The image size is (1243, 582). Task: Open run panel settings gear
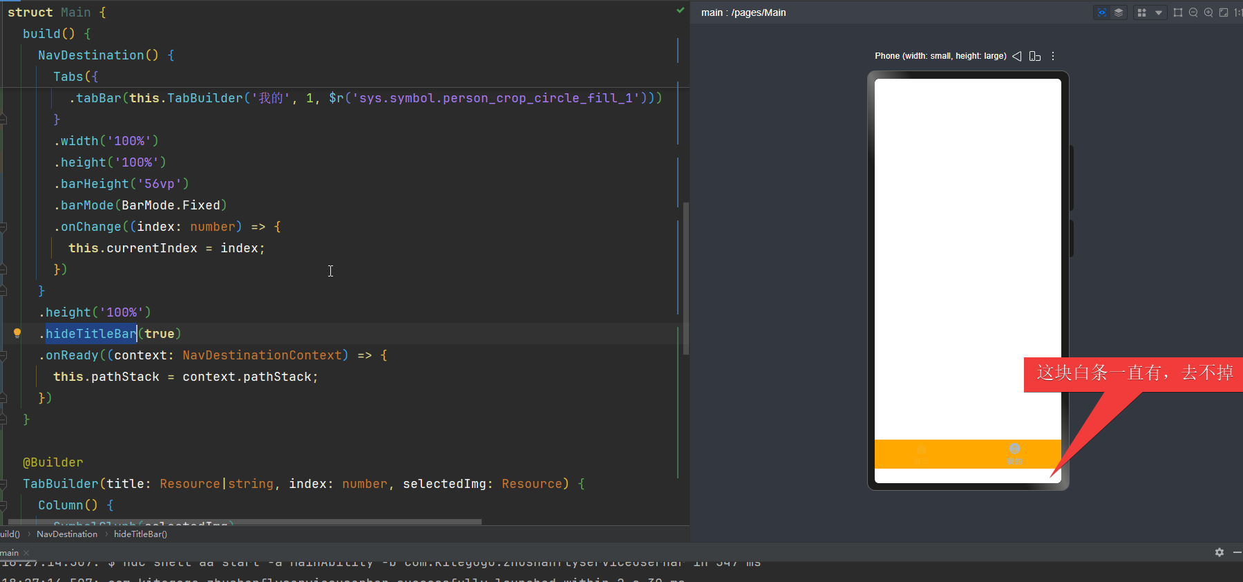coord(1220,552)
